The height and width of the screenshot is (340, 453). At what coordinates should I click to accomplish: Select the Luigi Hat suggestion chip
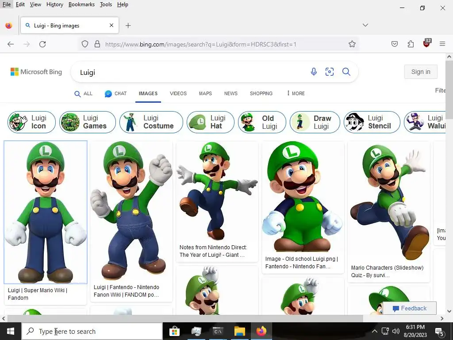pyautogui.click(x=210, y=122)
